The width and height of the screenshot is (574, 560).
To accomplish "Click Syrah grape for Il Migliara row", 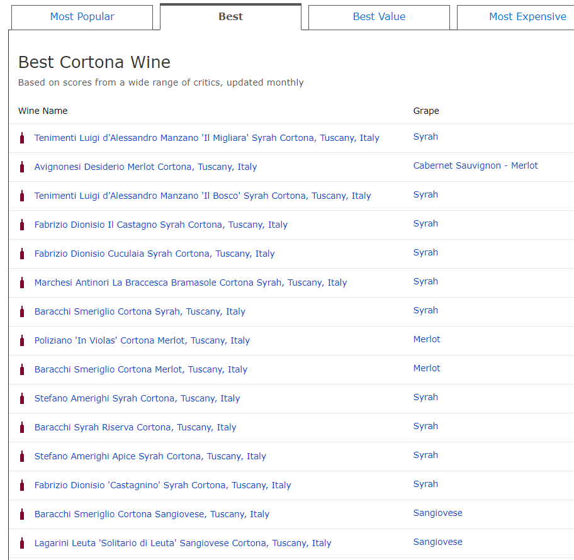I will (425, 137).
